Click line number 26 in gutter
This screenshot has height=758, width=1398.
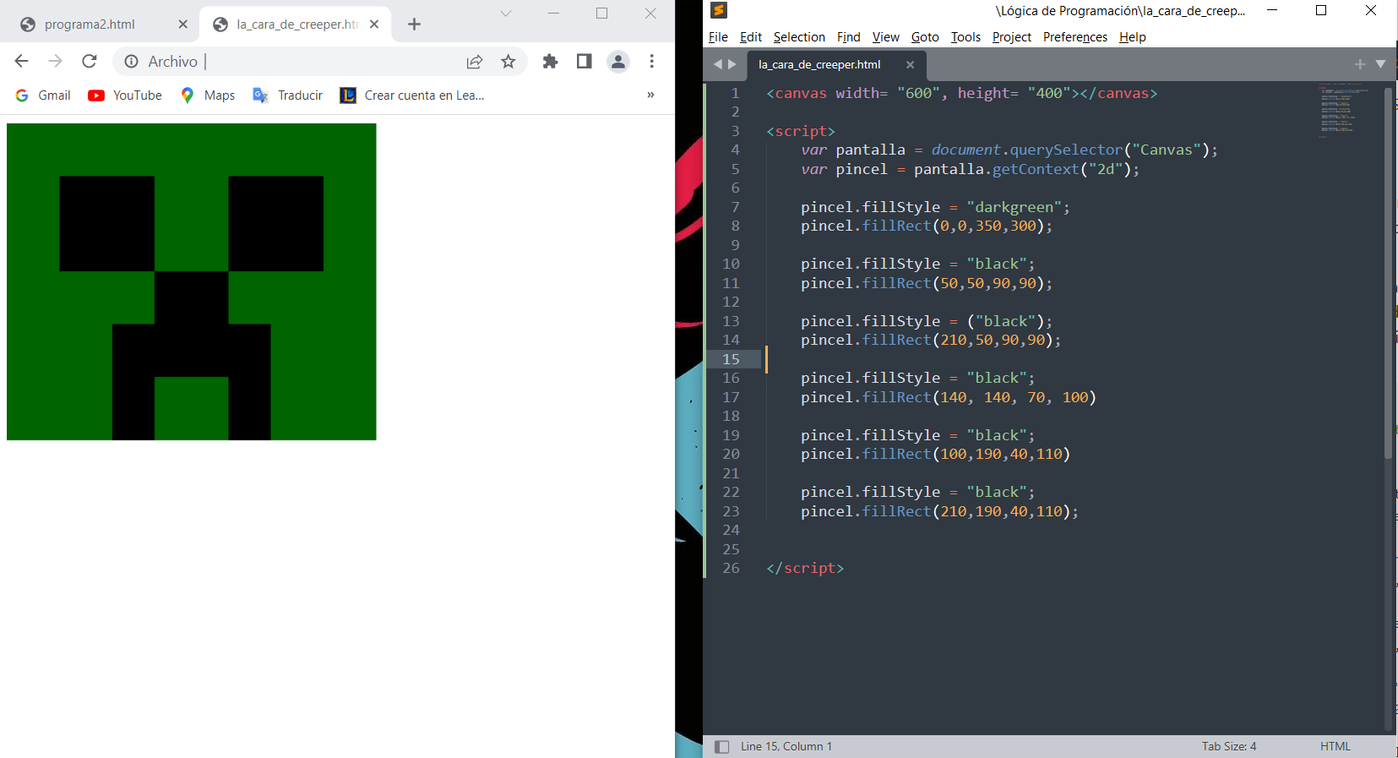[x=731, y=568]
